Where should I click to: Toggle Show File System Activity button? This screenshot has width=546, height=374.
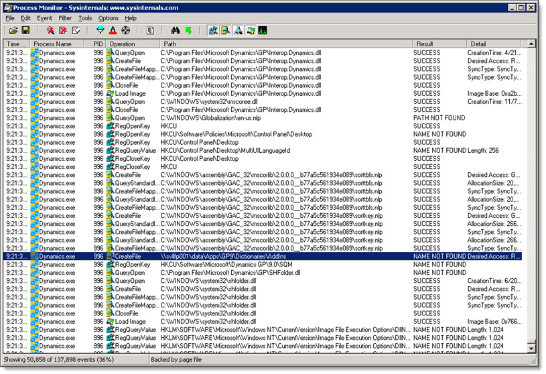click(226, 31)
